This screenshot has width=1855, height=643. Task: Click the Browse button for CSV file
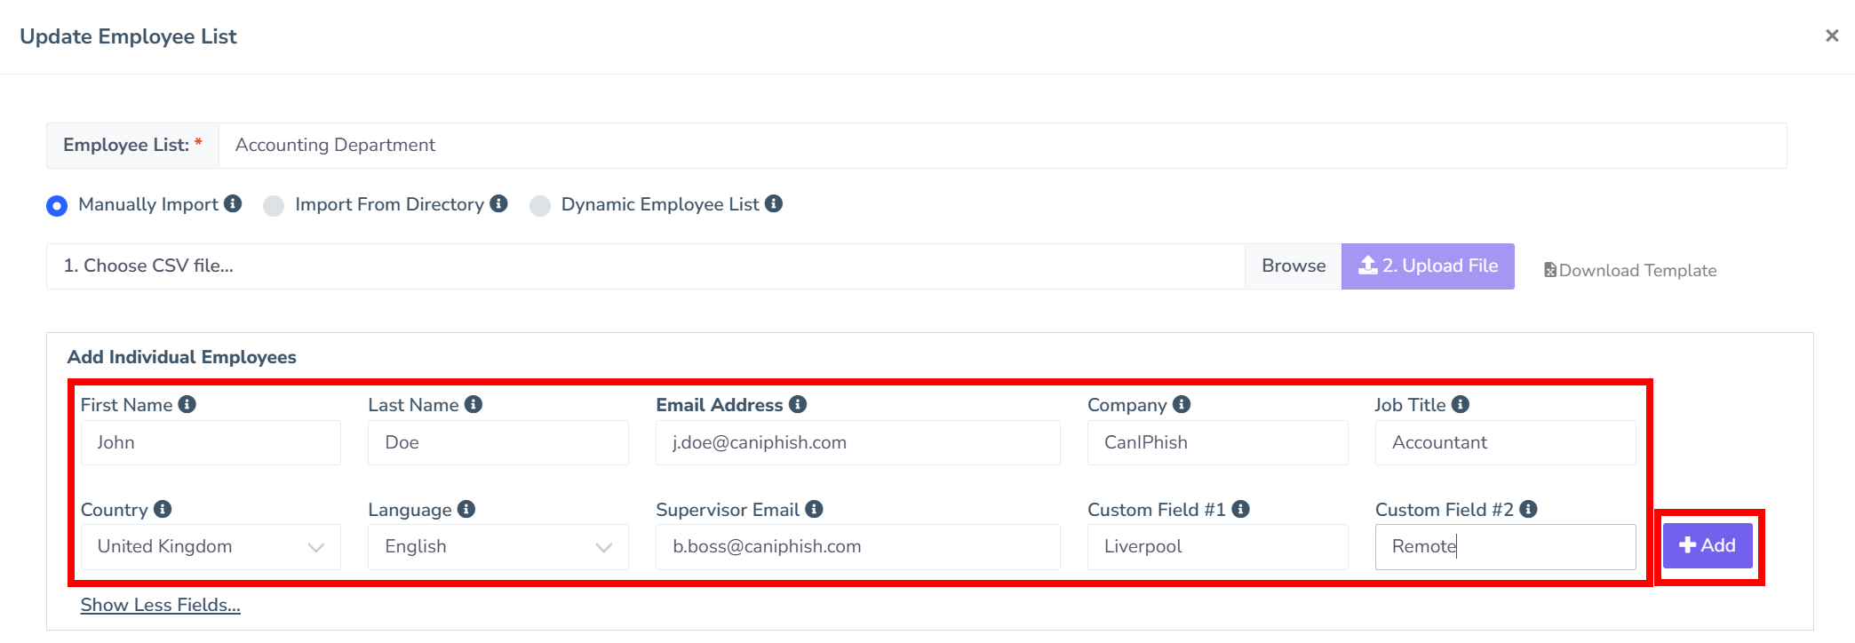coord(1294,266)
